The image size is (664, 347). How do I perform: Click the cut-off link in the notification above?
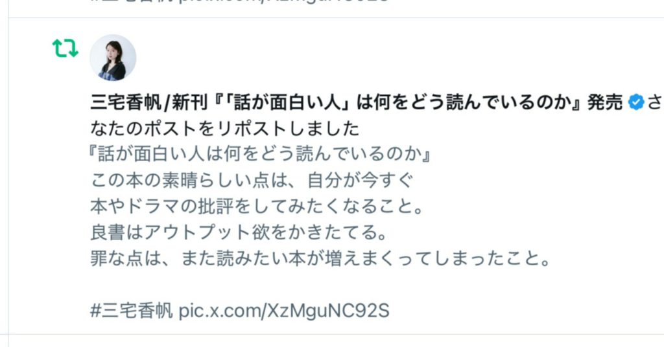284,1
